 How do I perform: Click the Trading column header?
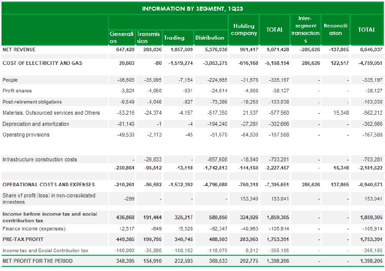click(x=173, y=38)
